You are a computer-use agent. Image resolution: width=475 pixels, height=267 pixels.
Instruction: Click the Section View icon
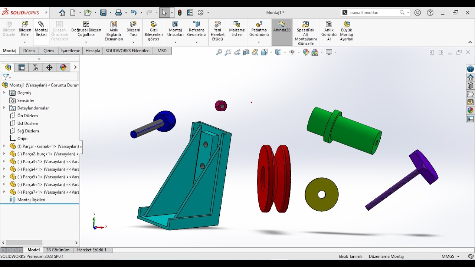(246, 52)
